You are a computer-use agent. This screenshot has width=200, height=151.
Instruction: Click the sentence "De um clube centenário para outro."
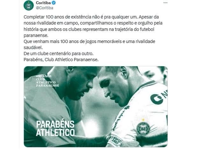pos(59,54)
